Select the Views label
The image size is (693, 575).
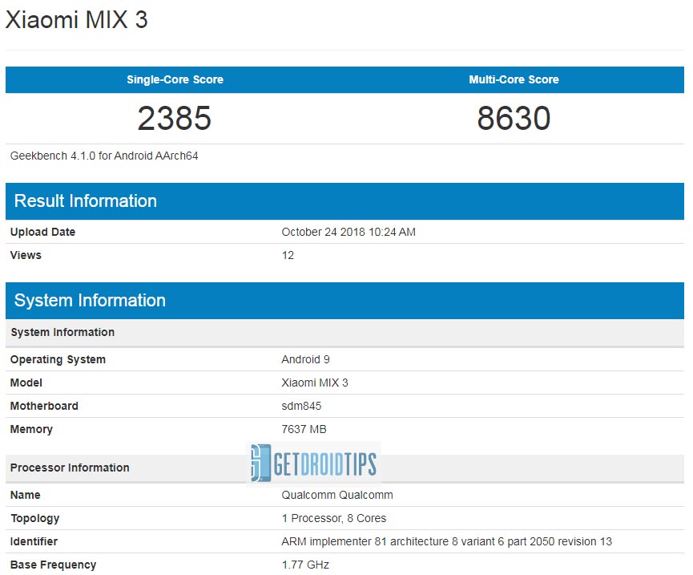coord(26,255)
